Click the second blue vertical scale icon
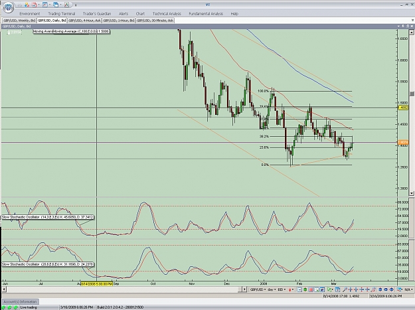This screenshot has width=415, height=310. click(367, 290)
